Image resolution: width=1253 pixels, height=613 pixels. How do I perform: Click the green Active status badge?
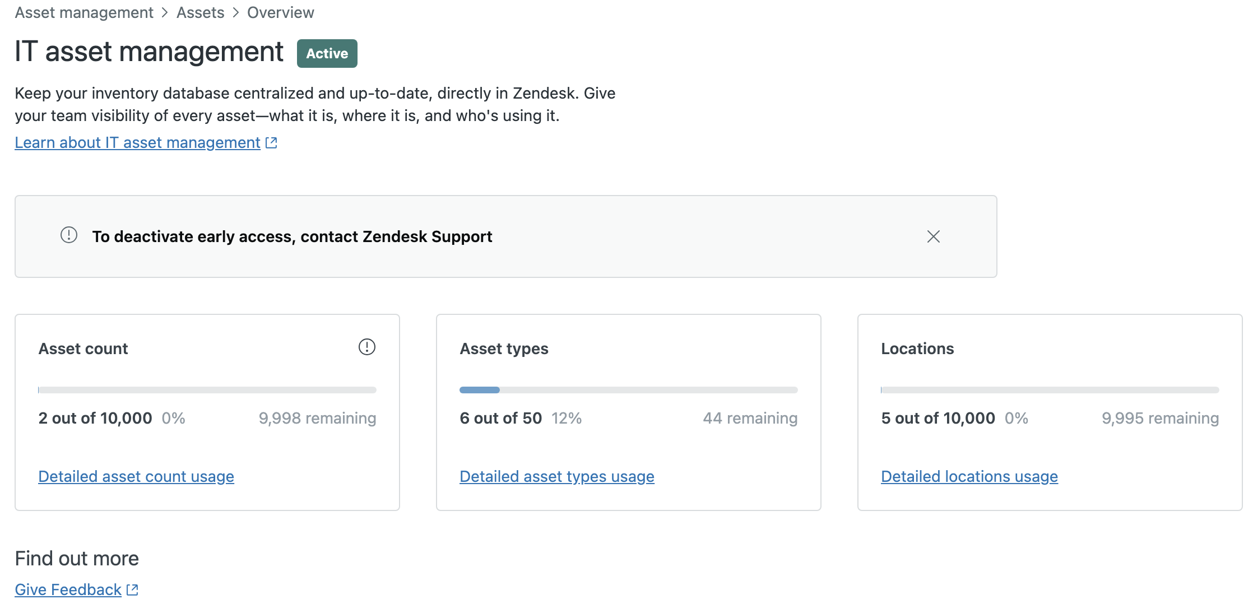pos(327,54)
